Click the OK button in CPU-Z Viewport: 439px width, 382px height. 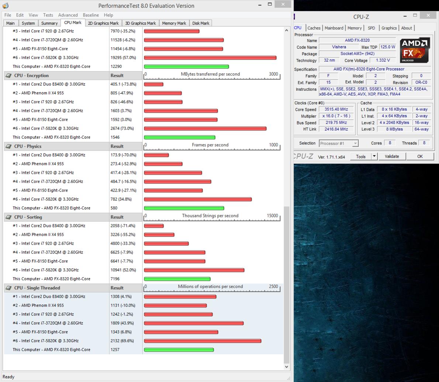(420, 156)
